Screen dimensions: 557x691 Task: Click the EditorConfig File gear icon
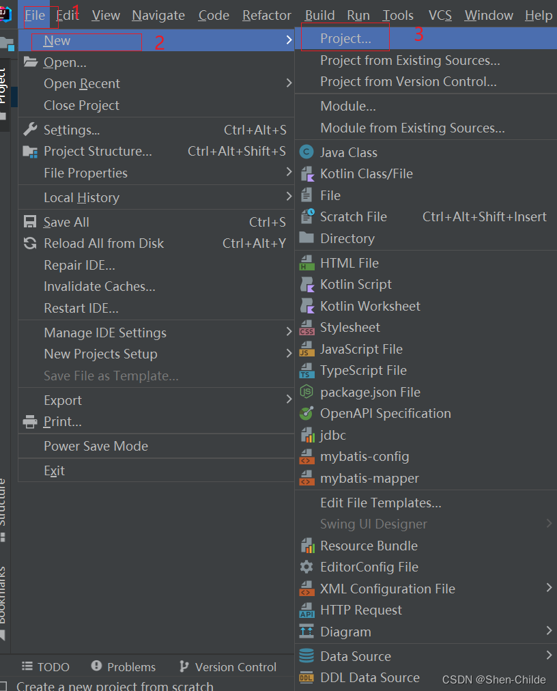coord(306,567)
